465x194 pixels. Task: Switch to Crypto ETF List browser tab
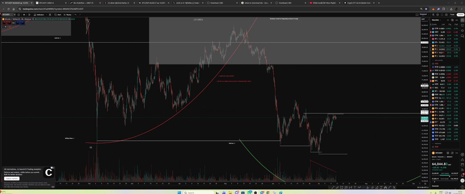point(359,3)
